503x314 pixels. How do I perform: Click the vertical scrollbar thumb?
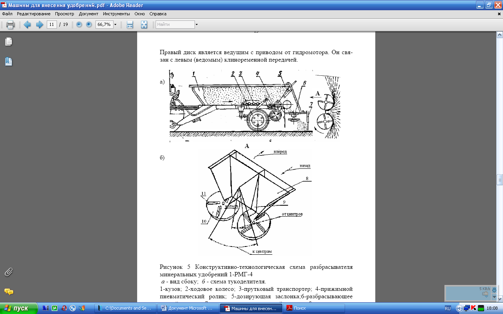[x=500, y=180]
